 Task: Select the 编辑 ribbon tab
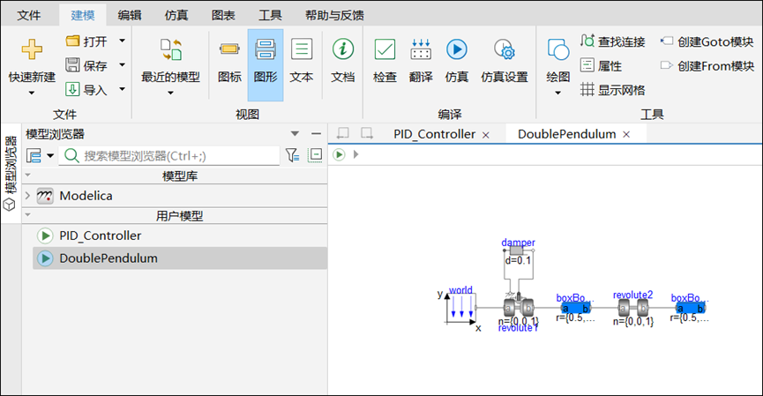(x=130, y=15)
